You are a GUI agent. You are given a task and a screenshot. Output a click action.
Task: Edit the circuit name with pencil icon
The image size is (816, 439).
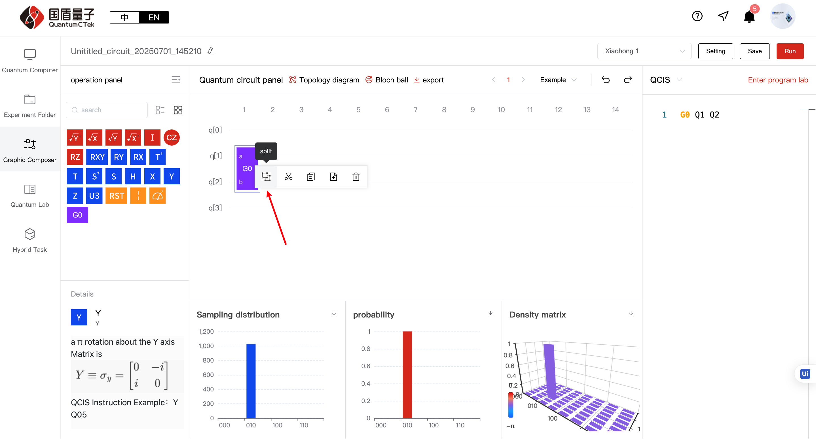click(x=211, y=51)
